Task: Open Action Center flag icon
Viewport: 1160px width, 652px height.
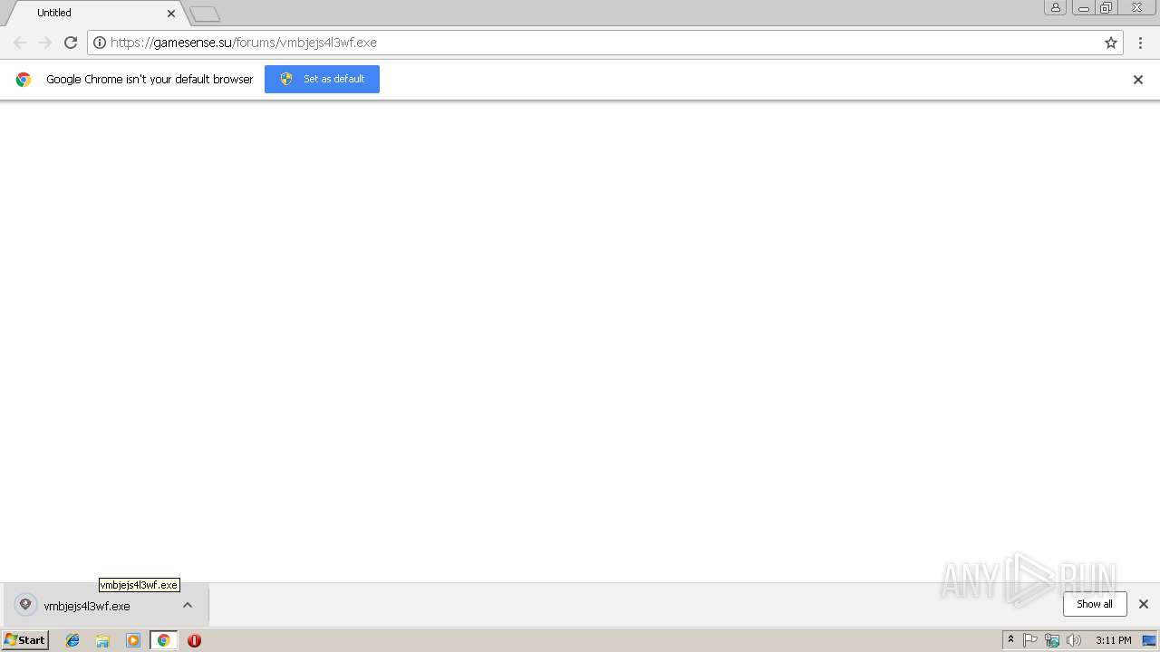Action: point(1031,640)
